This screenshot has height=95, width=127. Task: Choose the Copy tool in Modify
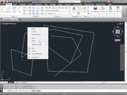point(30,11)
